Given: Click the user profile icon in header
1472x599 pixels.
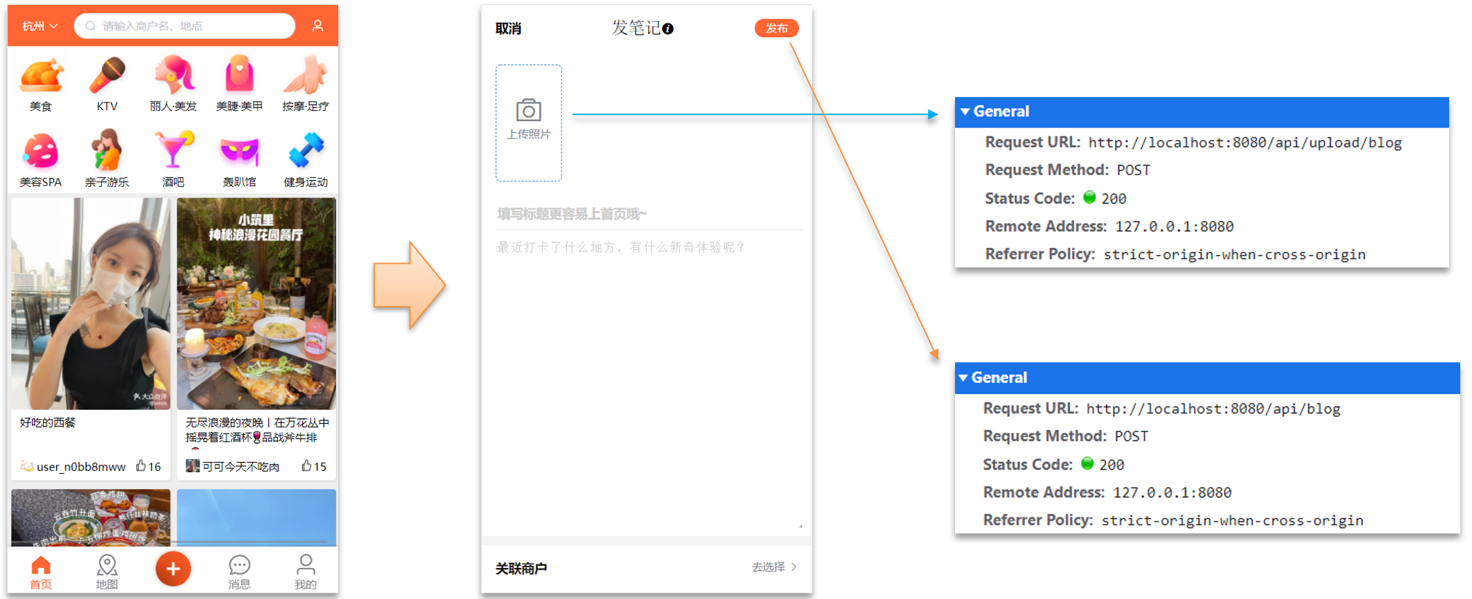Looking at the screenshot, I should coord(317,26).
